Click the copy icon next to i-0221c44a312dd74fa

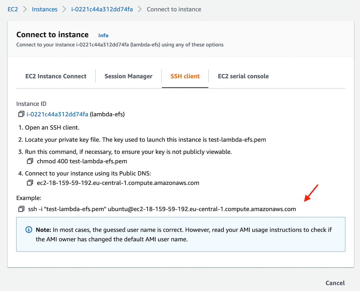pyautogui.click(x=21, y=114)
